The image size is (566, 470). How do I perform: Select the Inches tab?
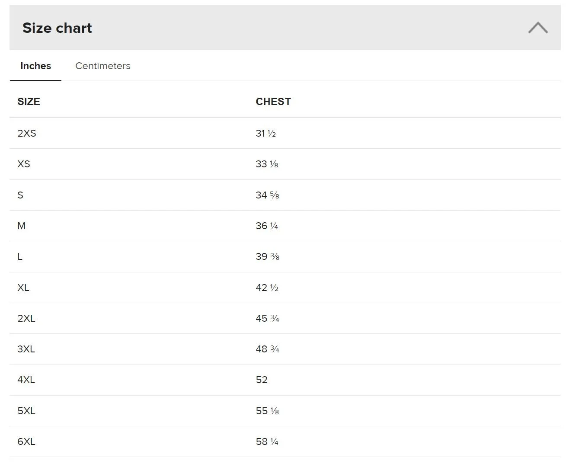pos(35,66)
